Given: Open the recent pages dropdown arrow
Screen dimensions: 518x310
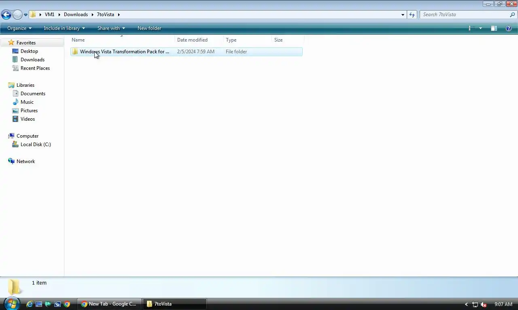Looking at the screenshot, I should coord(25,15).
